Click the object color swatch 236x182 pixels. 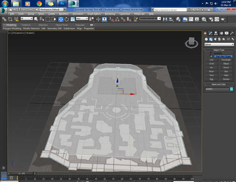click(x=231, y=89)
